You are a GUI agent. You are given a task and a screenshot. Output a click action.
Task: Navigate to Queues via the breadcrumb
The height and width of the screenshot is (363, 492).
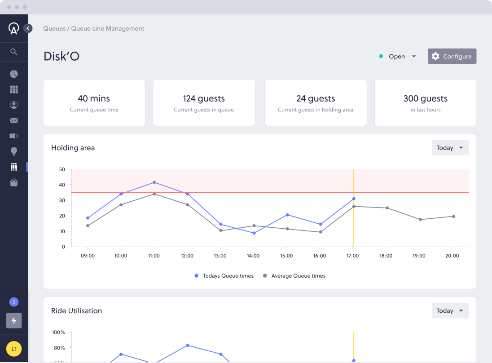tap(54, 28)
